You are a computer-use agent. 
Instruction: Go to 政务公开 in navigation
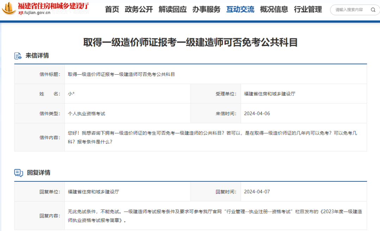click(139, 10)
